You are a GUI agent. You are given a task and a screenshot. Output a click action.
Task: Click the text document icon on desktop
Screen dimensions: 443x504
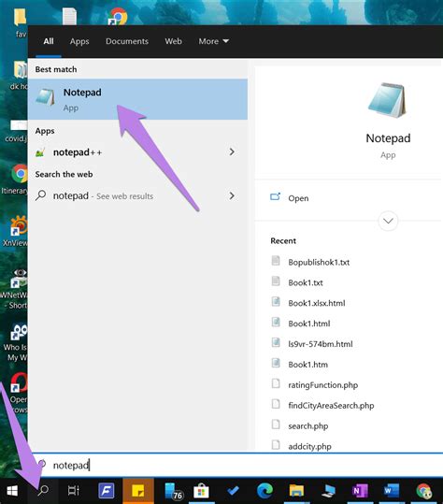pos(69,16)
